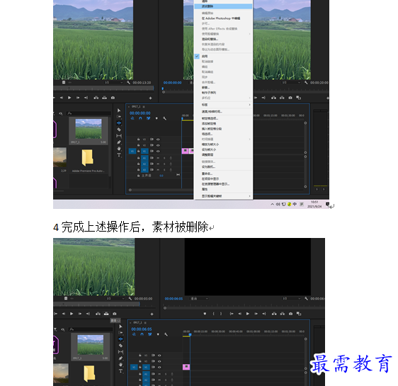The image size is (398, 386).
Task: Add a marker in the 00:00:00:00 timeline header
Action: tap(157, 118)
